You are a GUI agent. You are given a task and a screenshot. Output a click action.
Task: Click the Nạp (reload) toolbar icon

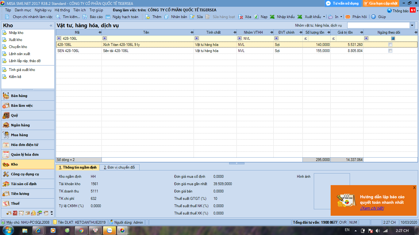(256, 17)
